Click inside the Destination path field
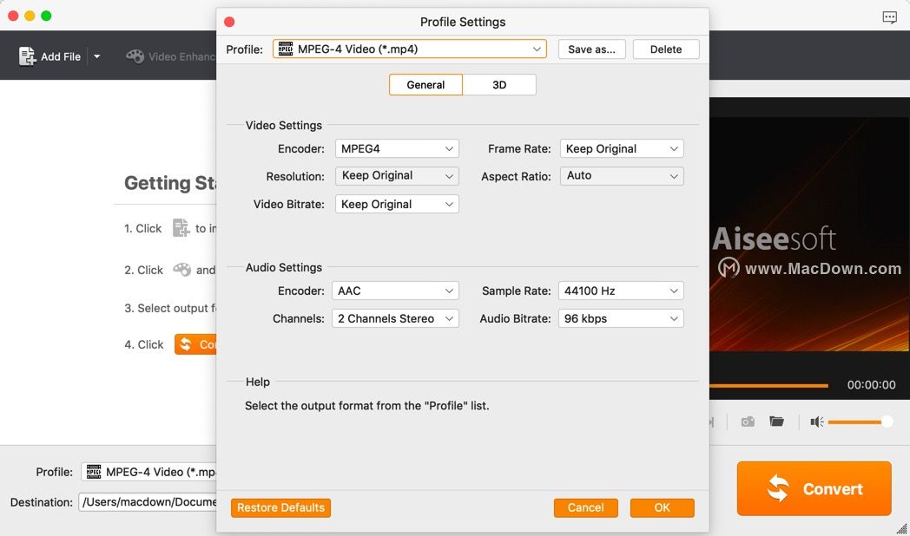 (x=148, y=501)
